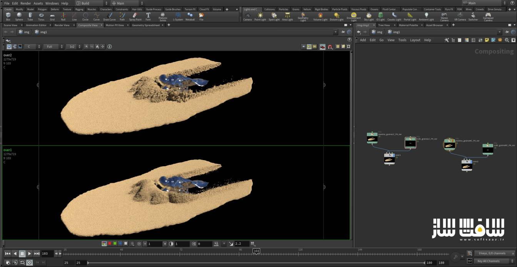
Task: Click the frame 103 timeline marker
Action: click(x=256, y=251)
